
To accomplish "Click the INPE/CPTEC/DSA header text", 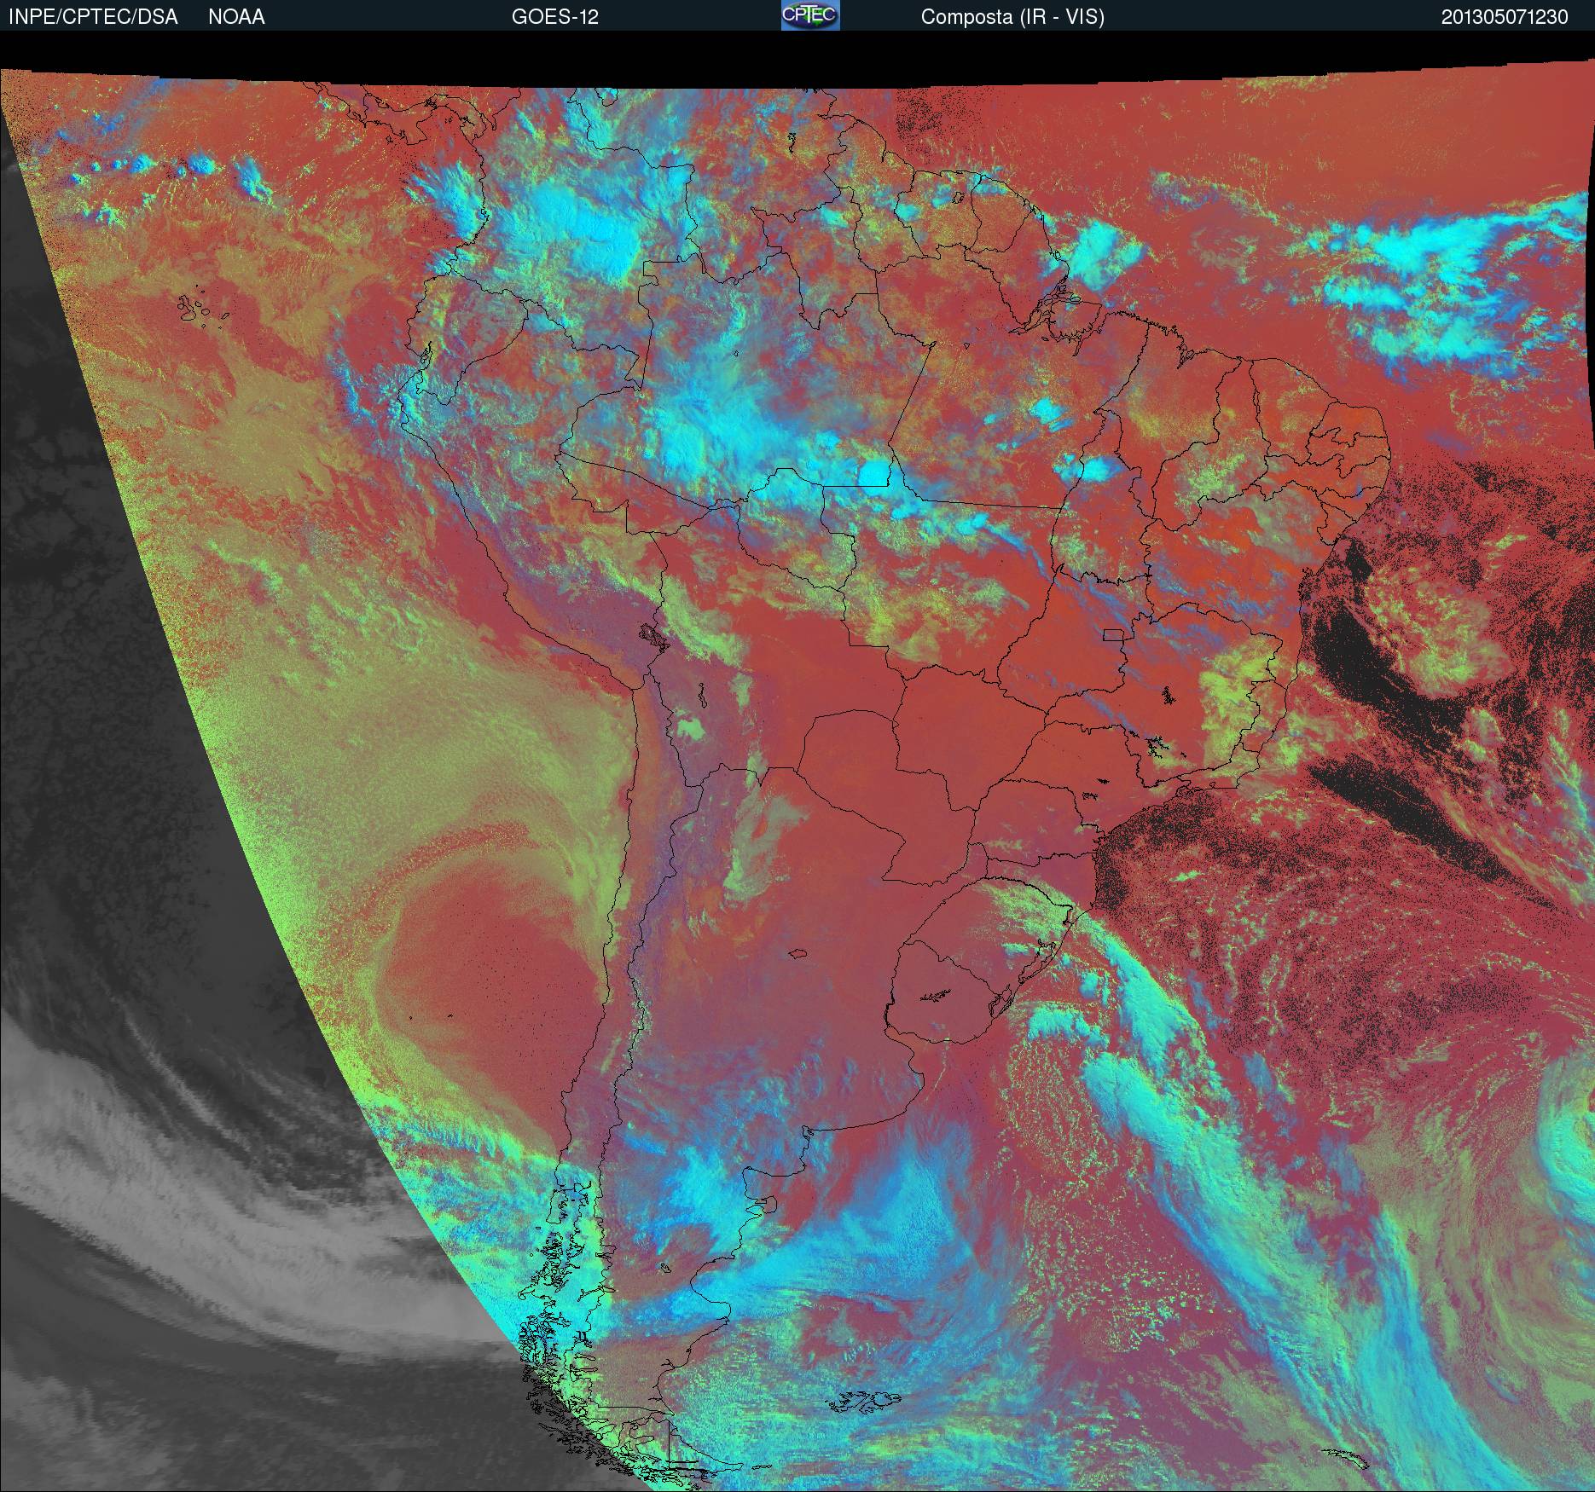I will tap(93, 17).
